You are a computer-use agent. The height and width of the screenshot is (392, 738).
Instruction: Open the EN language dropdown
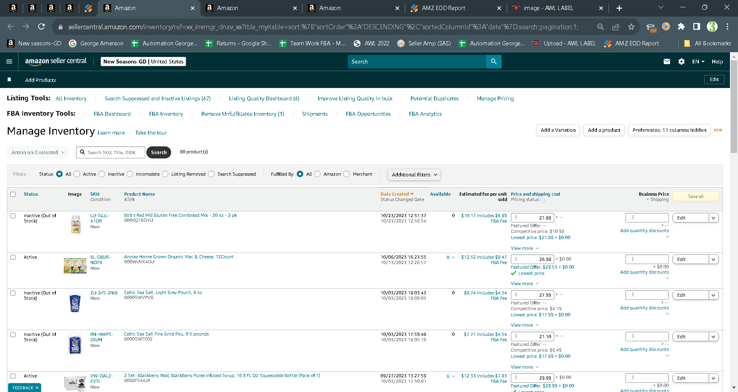[x=698, y=61]
